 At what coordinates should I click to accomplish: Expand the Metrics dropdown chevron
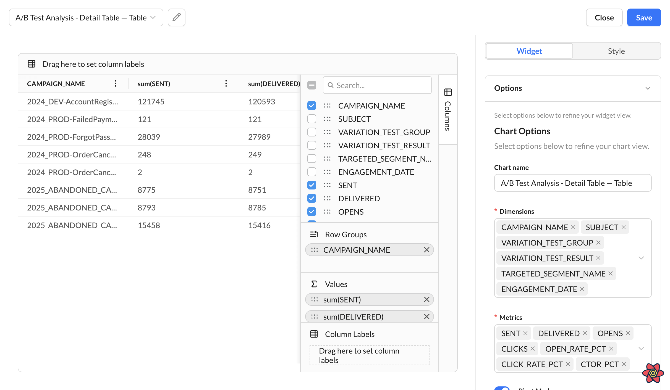(641, 349)
